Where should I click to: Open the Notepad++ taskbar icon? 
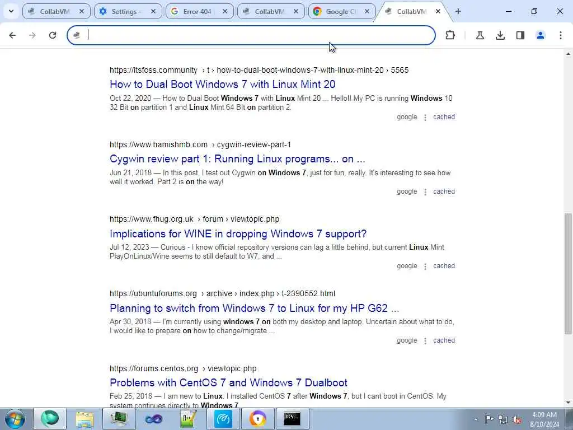click(189, 419)
